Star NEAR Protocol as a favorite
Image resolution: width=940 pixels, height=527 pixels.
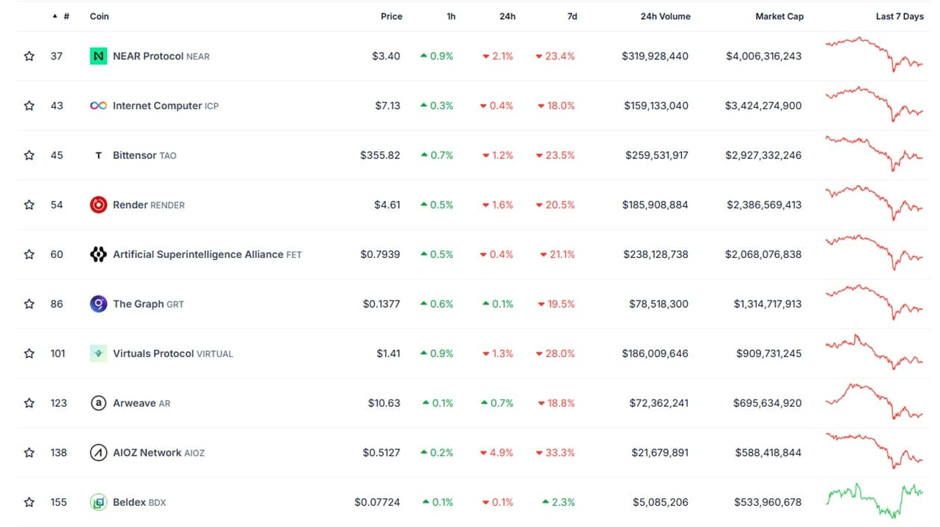[29, 56]
